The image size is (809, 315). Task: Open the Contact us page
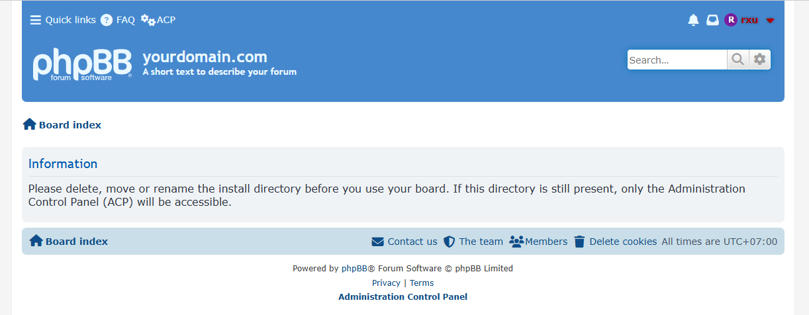(412, 242)
